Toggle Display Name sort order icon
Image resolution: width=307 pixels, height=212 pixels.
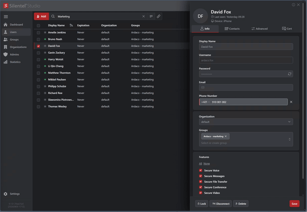tap(71, 25)
